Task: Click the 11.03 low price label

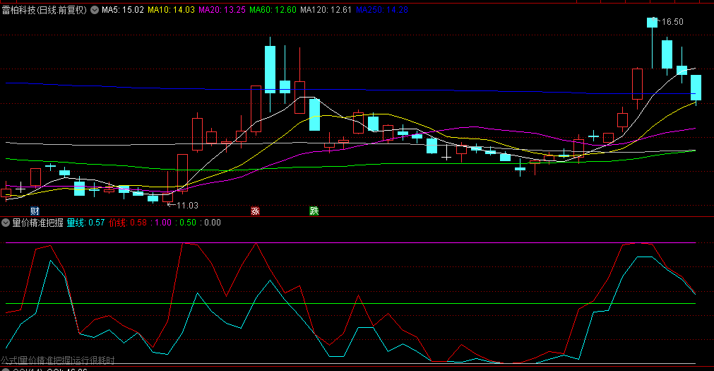Action: [x=187, y=206]
